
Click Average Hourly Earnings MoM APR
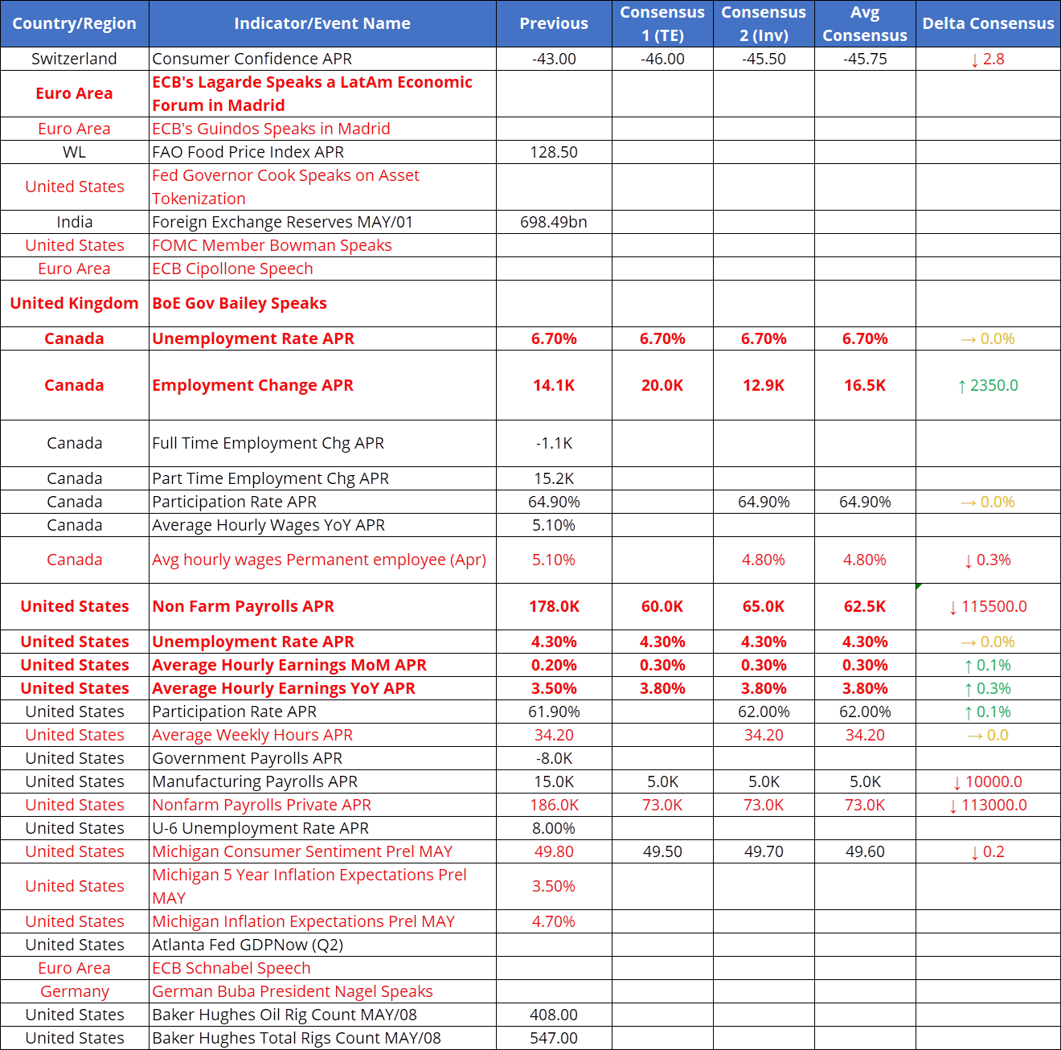click(x=322, y=665)
